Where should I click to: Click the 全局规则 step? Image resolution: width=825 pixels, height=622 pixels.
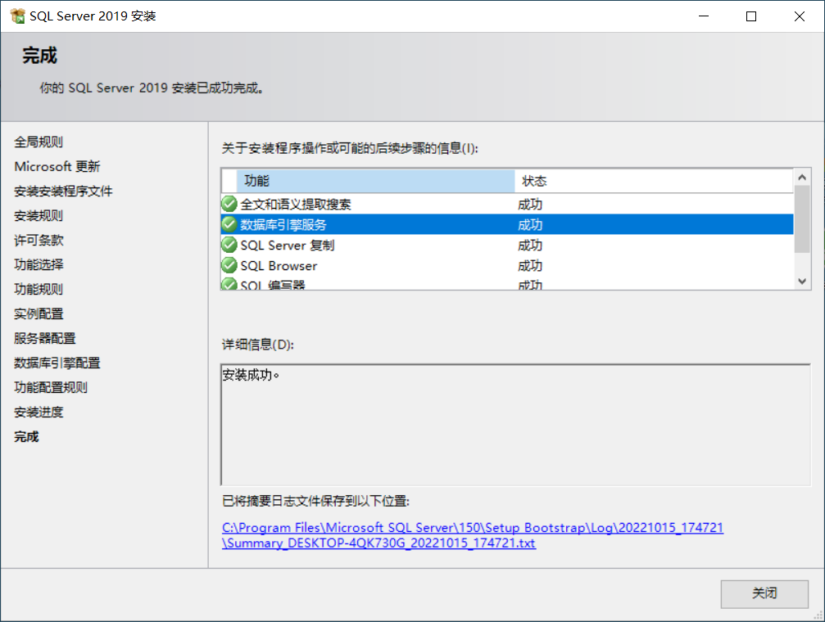pyautogui.click(x=39, y=142)
